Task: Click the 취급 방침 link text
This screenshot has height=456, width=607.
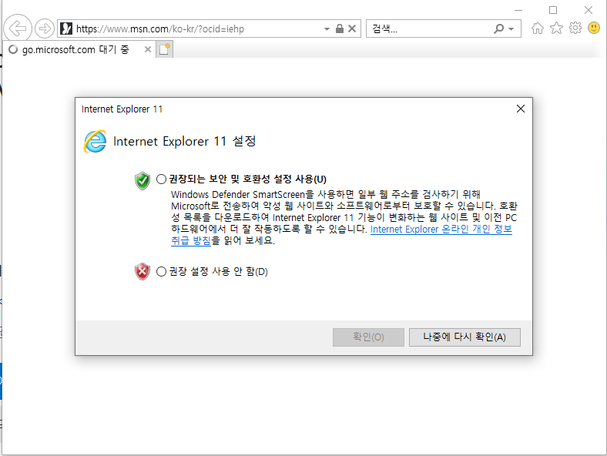Action: 191,241
